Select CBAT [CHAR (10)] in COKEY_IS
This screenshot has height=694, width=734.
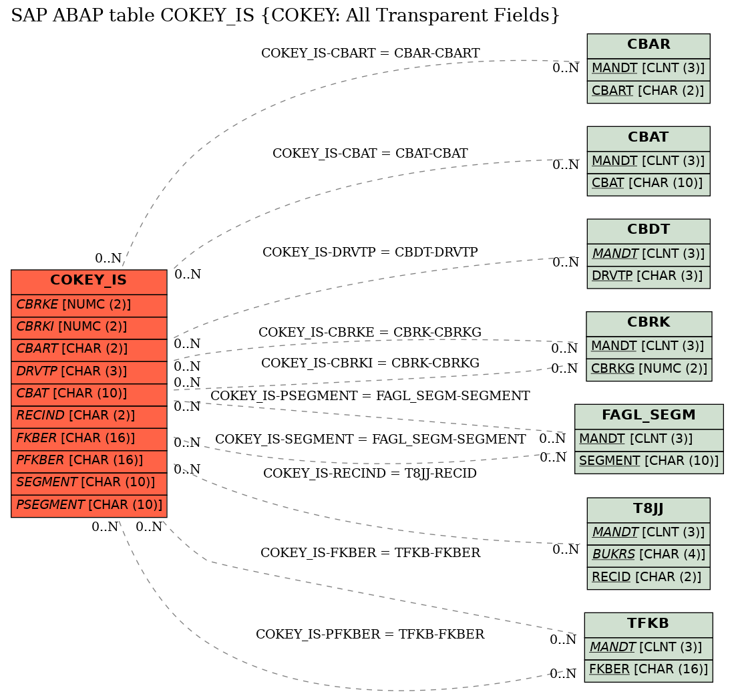pos(89,395)
